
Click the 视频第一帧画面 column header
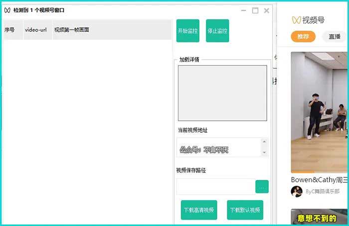(x=72, y=30)
